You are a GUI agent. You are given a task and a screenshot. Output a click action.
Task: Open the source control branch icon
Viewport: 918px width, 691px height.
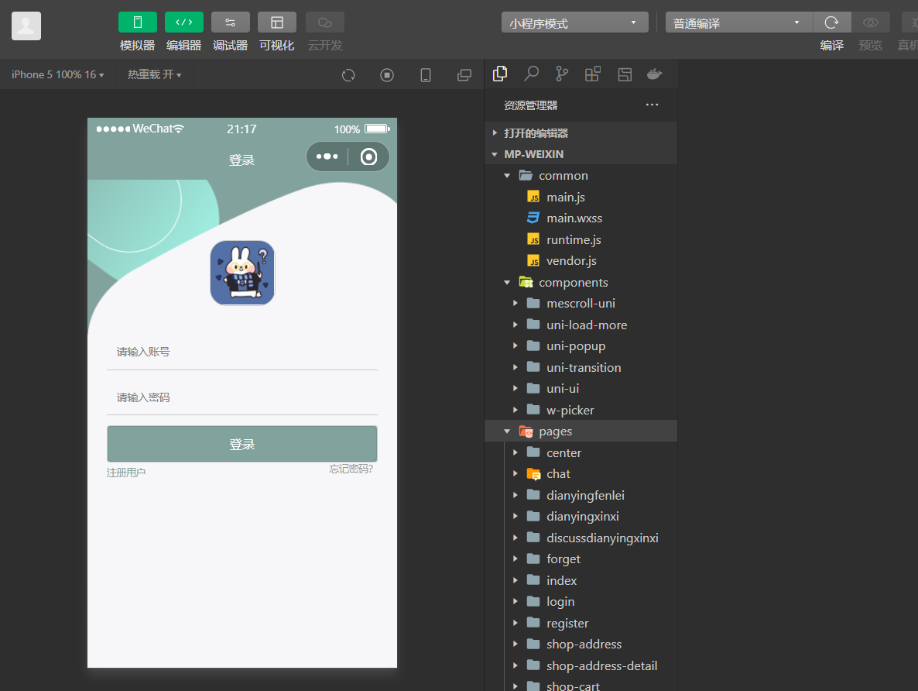pos(562,74)
